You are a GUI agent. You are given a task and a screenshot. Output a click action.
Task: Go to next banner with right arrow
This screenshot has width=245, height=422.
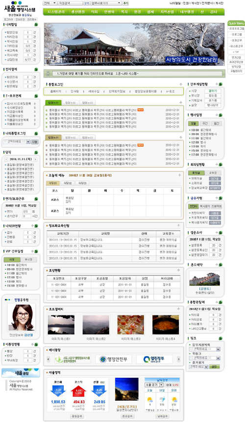[x=178, y=359]
